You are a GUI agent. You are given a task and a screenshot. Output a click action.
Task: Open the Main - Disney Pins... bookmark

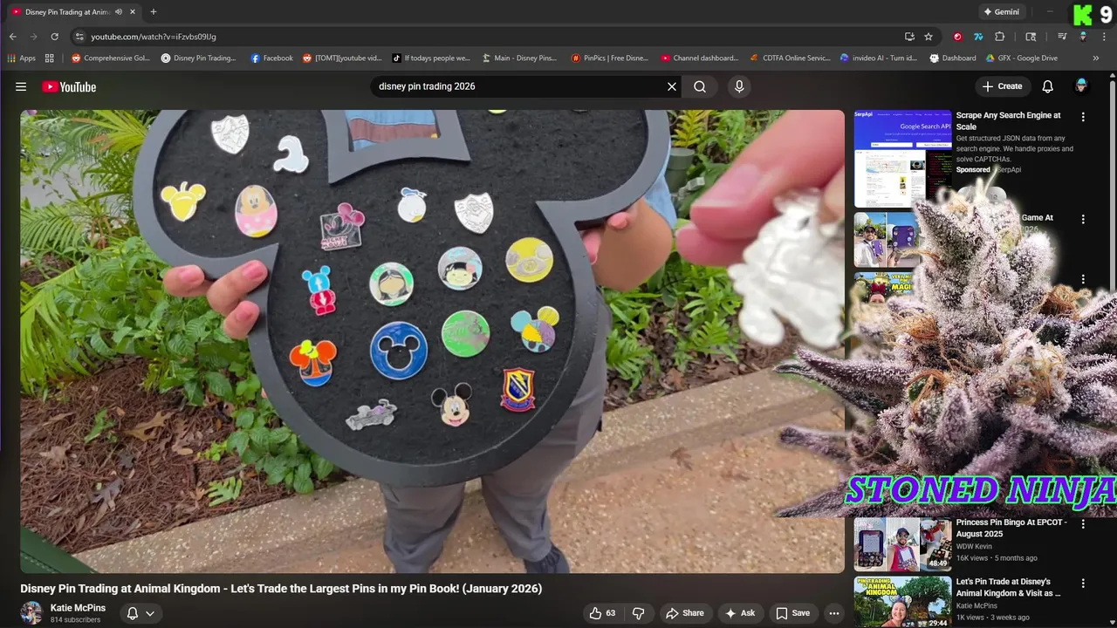(x=519, y=58)
